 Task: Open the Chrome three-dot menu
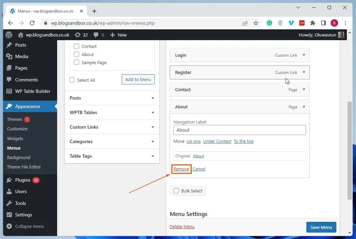point(345,23)
